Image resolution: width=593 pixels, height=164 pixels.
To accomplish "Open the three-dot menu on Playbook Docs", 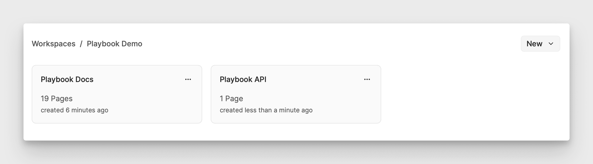I will [x=188, y=79].
